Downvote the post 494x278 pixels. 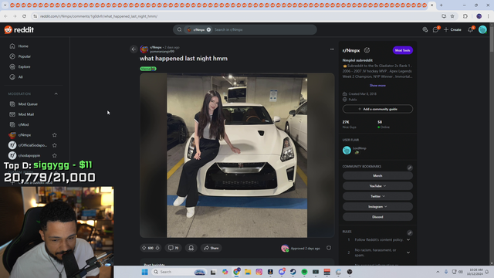[157, 248]
